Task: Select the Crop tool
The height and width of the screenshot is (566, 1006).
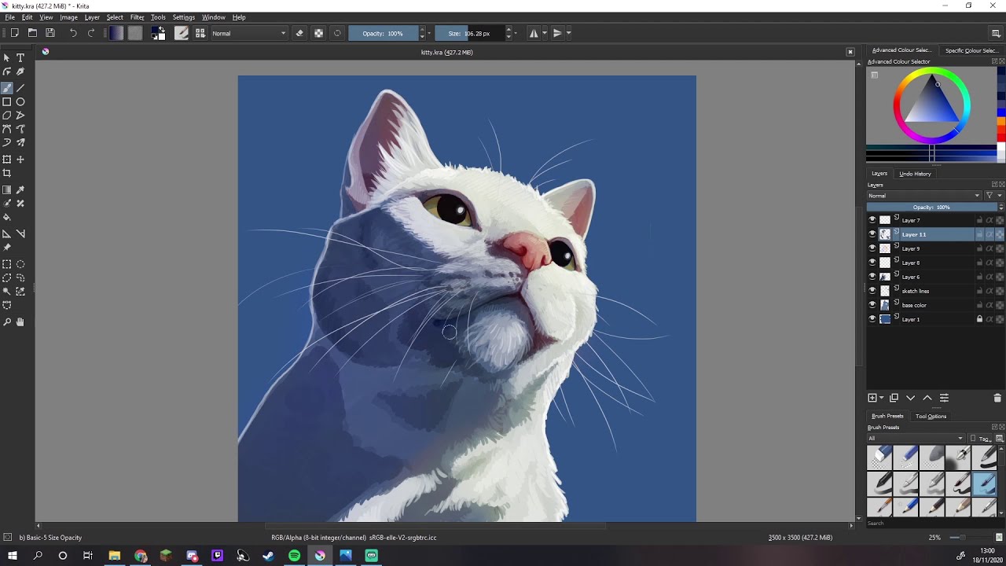Action: click(7, 173)
